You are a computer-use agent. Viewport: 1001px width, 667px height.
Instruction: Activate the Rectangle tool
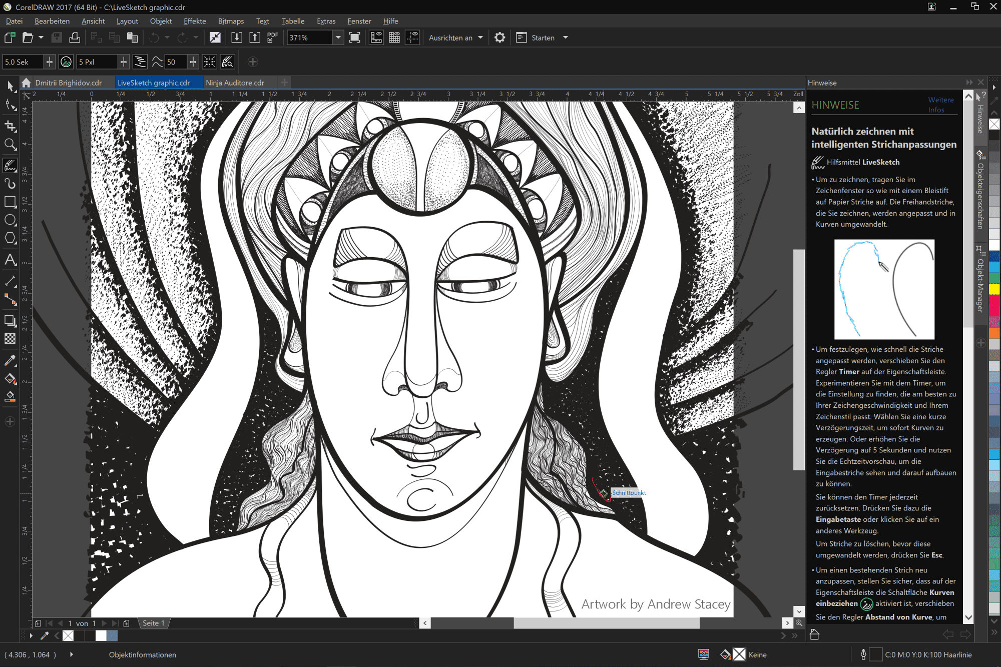10,202
